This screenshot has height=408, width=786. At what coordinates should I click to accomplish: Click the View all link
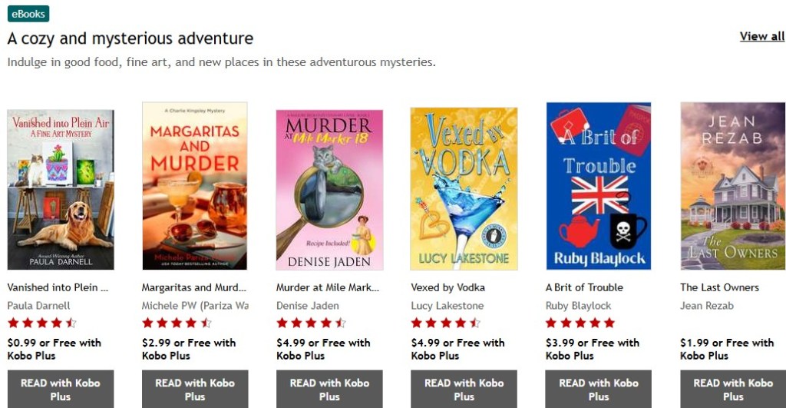coord(762,36)
